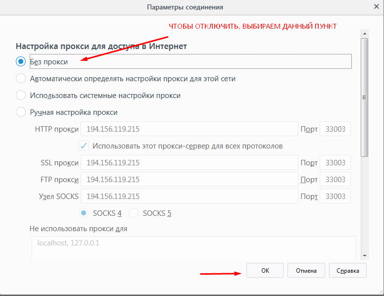The width and height of the screenshot is (384, 296).
Task: Select the 'Без прокси' radio button
Action: click(21, 62)
